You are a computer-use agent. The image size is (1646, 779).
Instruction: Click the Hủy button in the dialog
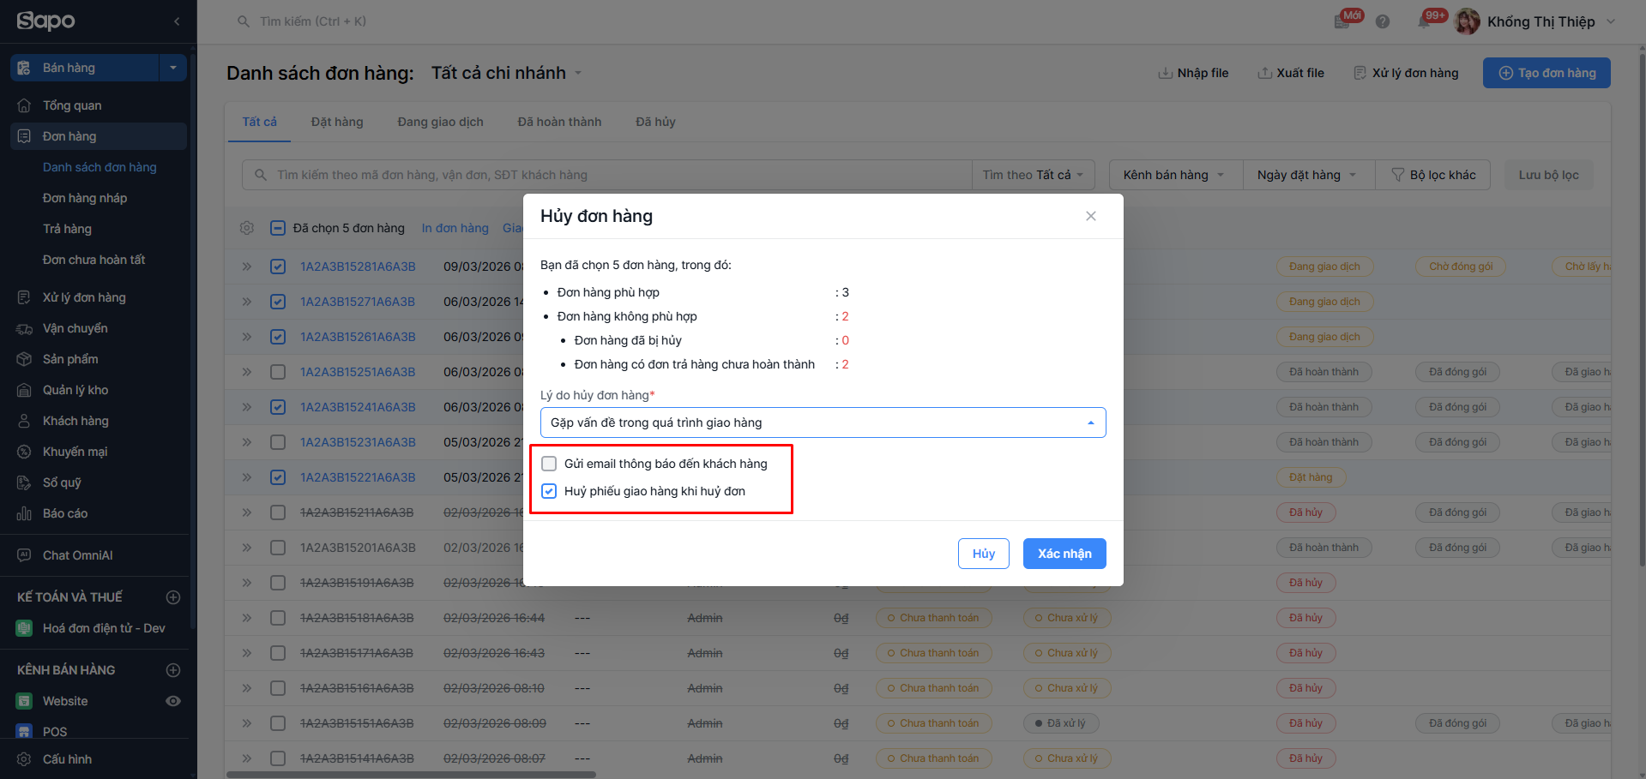pyautogui.click(x=983, y=554)
